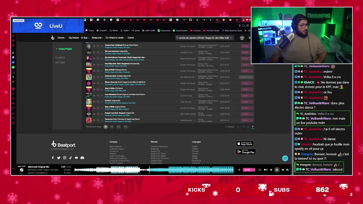Click Create Playlist

[64, 49]
